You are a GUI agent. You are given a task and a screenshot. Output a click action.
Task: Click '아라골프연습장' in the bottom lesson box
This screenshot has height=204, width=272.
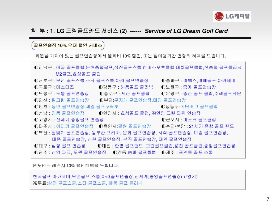117,177
